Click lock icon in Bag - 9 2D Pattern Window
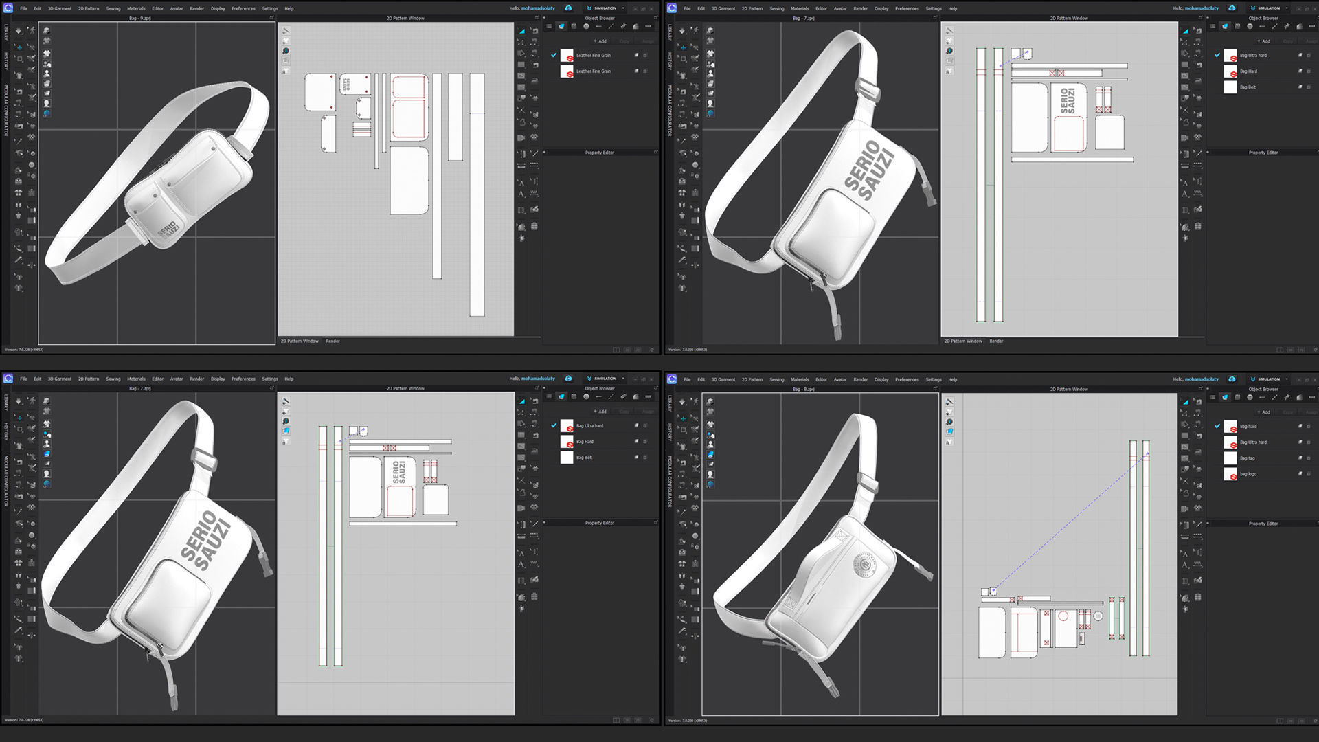Image resolution: width=1319 pixels, height=742 pixels. click(286, 71)
